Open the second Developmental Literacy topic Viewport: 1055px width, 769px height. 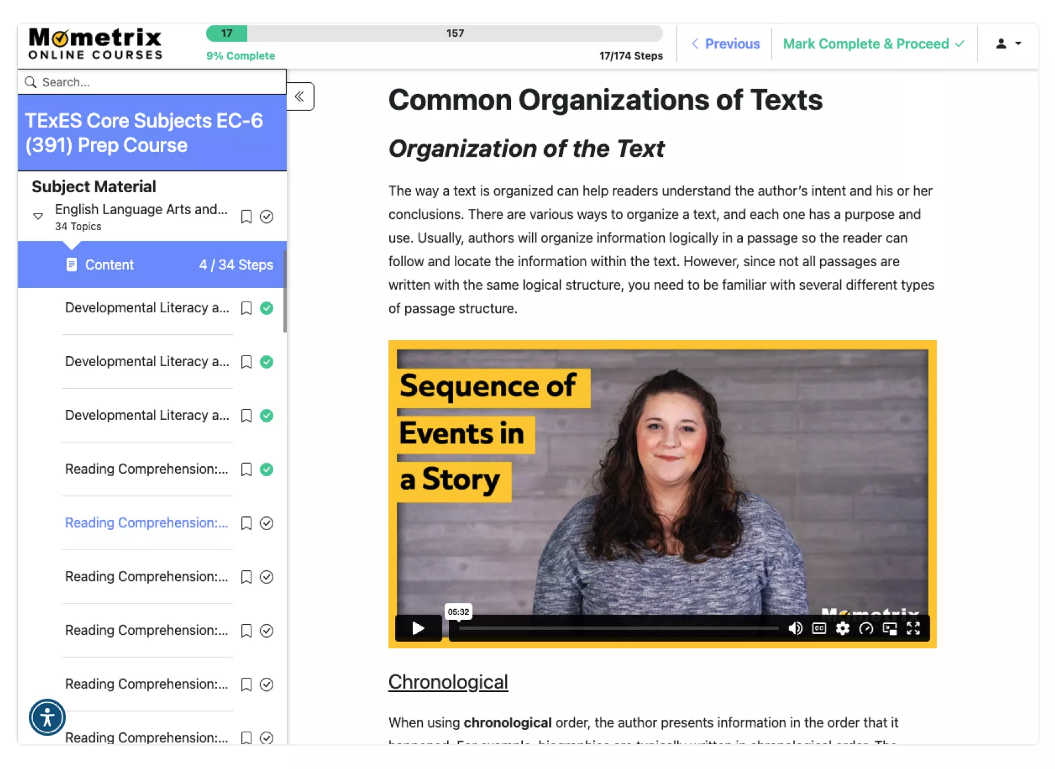tap(147, 361)
